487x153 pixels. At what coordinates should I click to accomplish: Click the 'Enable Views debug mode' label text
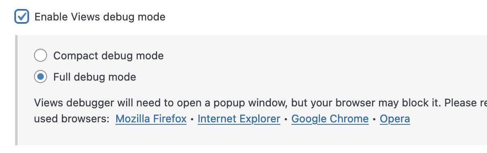(x=100, y=17)
